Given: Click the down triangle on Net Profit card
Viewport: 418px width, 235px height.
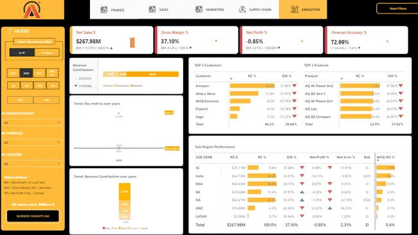Looking at the screenshot, I should point(279,48).
